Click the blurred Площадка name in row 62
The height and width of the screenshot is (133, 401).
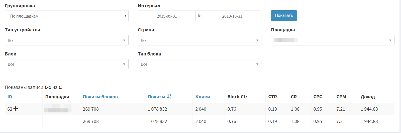tap(57, 109)
